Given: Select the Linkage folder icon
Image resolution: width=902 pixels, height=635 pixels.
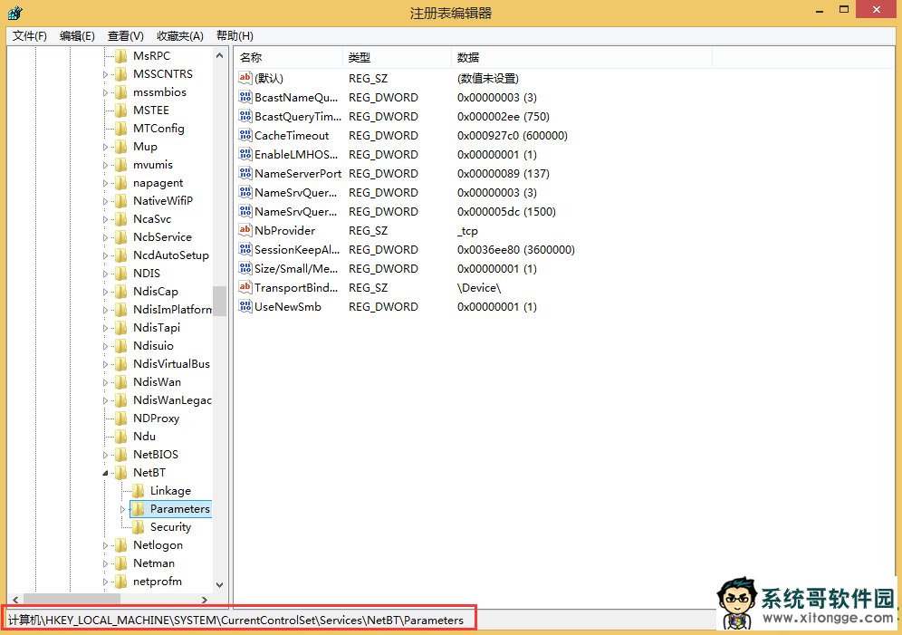Looking at the screenshot, I should point(138,491).
